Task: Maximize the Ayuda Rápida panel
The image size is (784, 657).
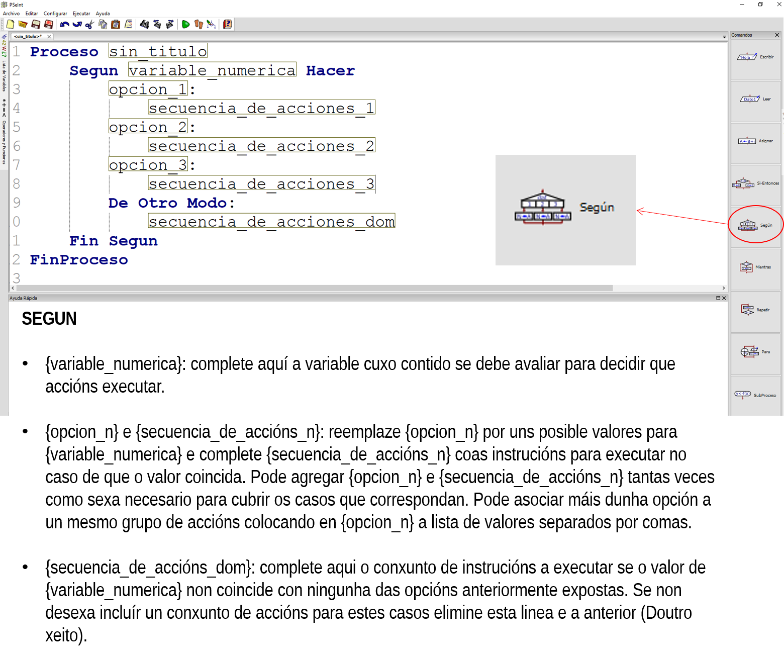Action: pos(718,298)
